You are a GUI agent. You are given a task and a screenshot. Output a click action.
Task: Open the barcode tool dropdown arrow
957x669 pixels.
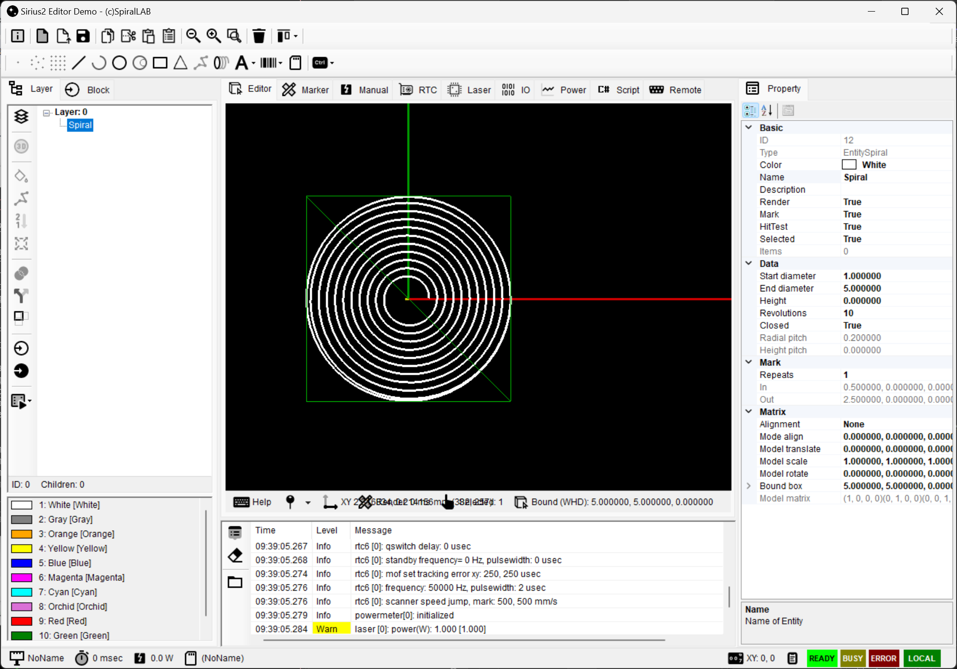[280, 63]
